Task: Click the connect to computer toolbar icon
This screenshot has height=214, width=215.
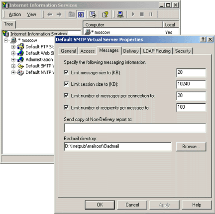Action: (120, 14)
